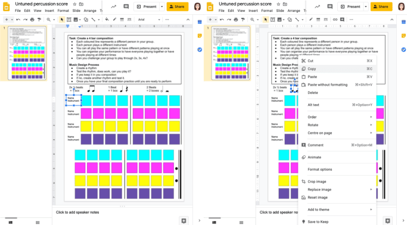The width and height of the screenshot is (407, 225).
Task: Select slide 1 thumbnail in left window
Action: (x=27, y=53)
